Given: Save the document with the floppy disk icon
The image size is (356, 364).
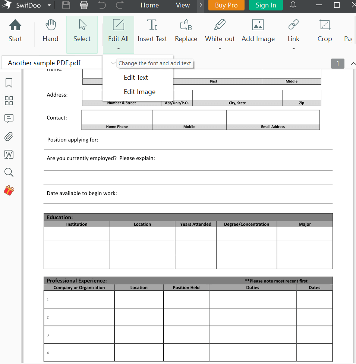Looking at the screenshot, I should tap(66, 5).
